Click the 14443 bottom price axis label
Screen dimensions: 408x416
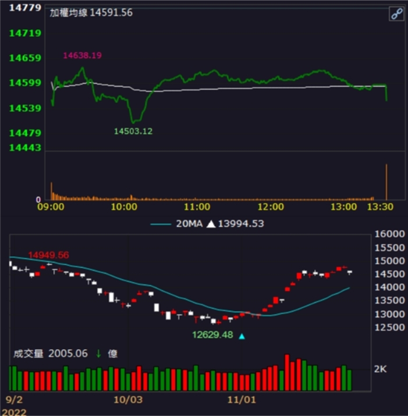tap(25, 147)
